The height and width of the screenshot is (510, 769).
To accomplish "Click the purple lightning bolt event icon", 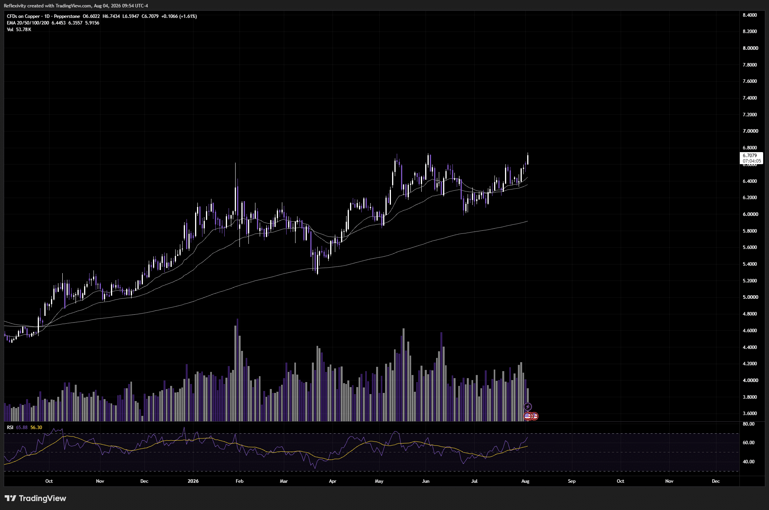I will [x=528, y=407].
